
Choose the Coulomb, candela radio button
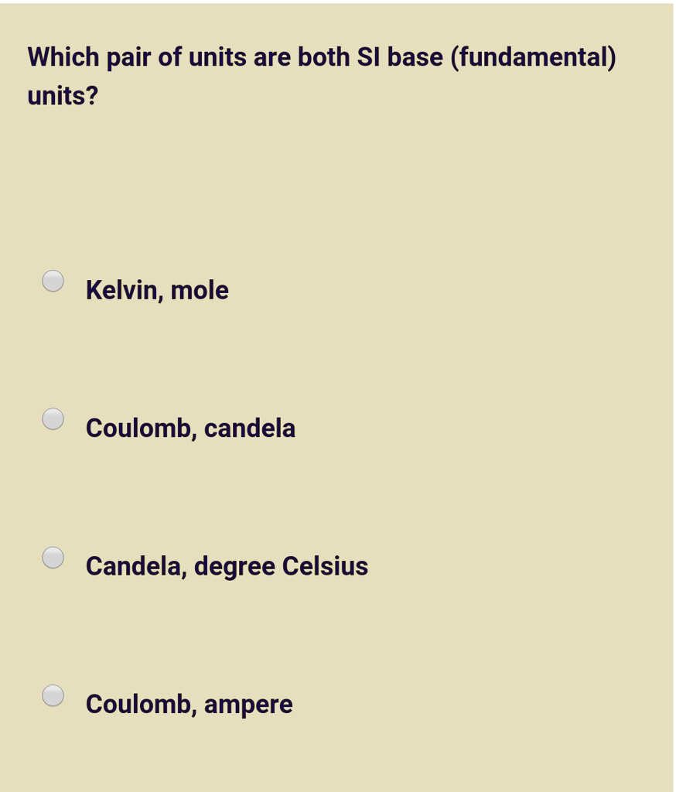(53, 419)
